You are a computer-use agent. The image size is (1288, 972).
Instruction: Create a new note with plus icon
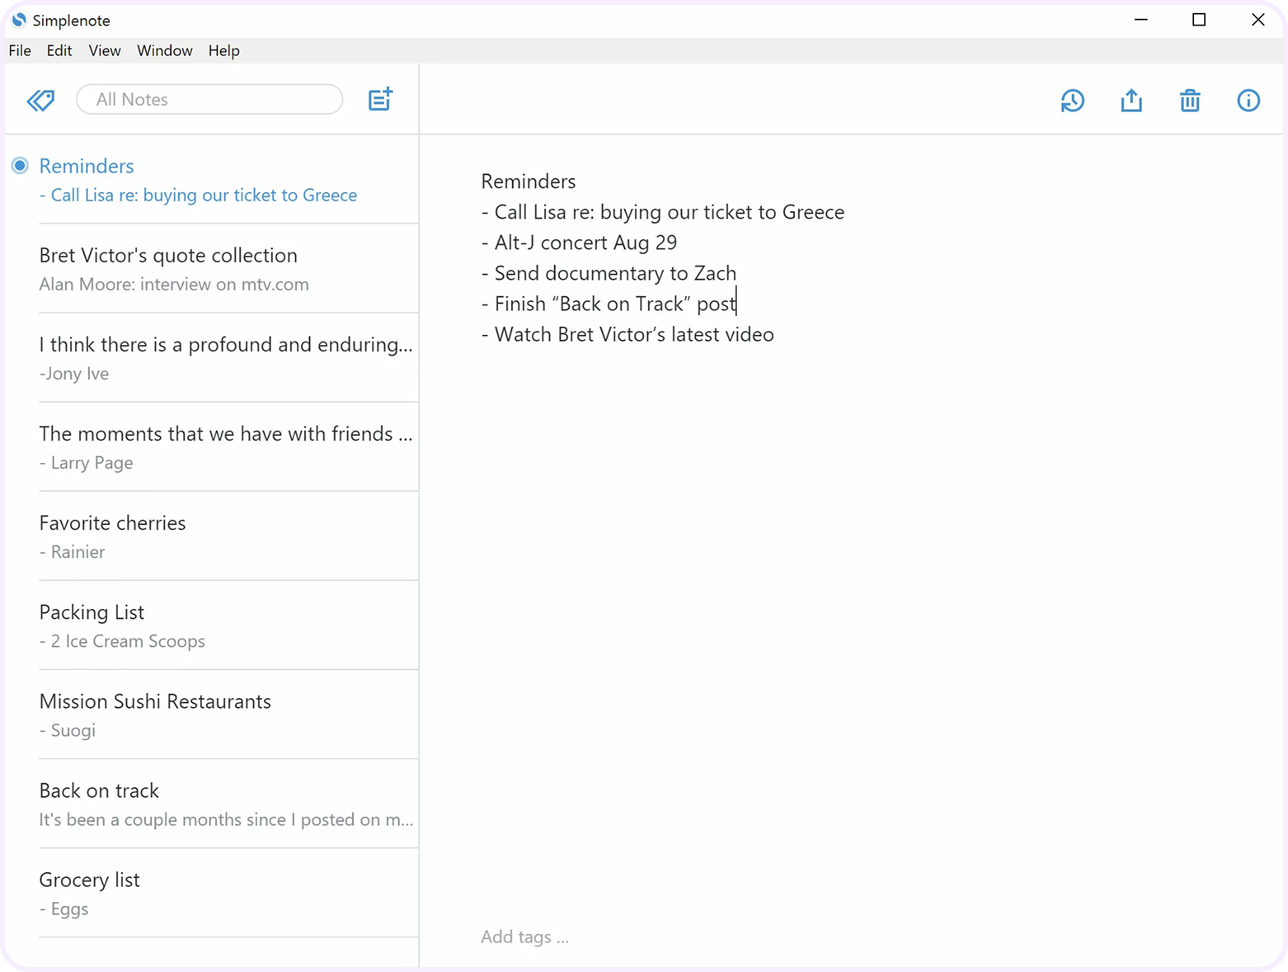click(380, 100)
